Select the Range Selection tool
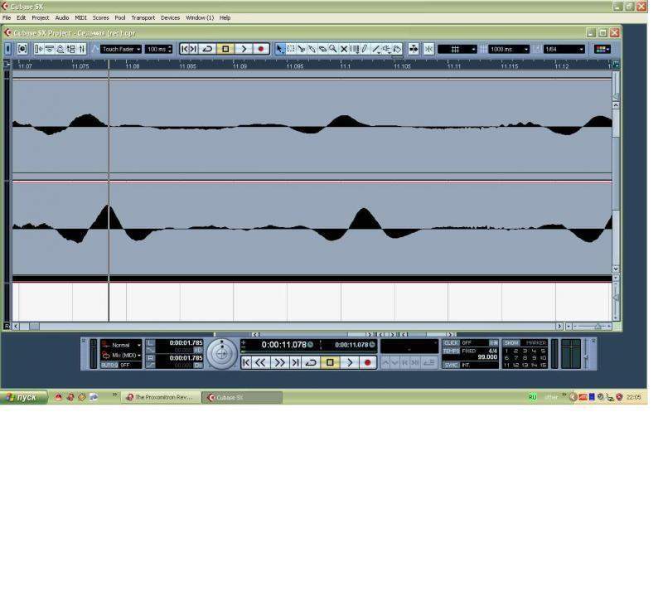This screenshot has height=601, width=663. click(291, 49)
